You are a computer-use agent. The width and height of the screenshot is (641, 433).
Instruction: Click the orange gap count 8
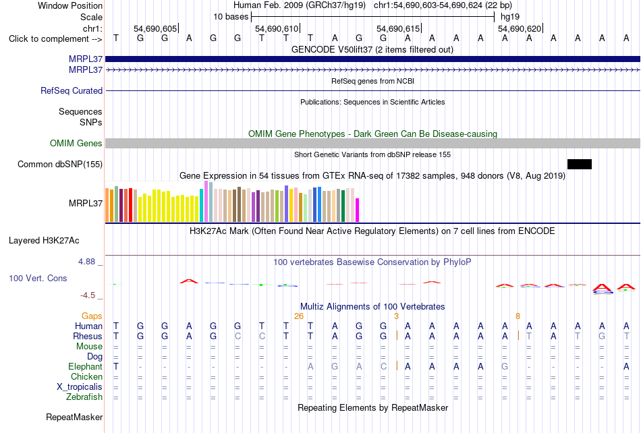coord(518,316)
